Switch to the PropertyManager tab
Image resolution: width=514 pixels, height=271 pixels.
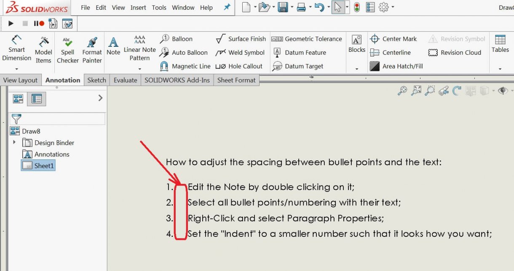point(37,99)
